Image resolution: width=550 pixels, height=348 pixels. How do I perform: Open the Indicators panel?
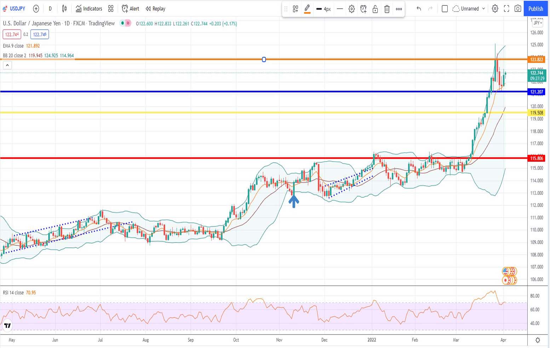point(89,8)
